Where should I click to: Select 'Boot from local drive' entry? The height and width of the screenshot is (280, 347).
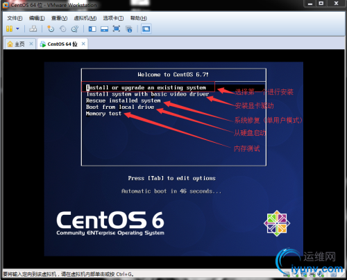[120, 107]
